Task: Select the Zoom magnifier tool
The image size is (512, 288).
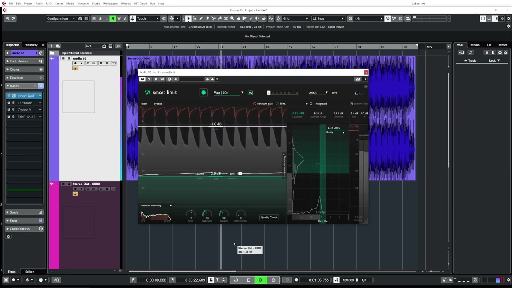Action: tap(232, 18)
